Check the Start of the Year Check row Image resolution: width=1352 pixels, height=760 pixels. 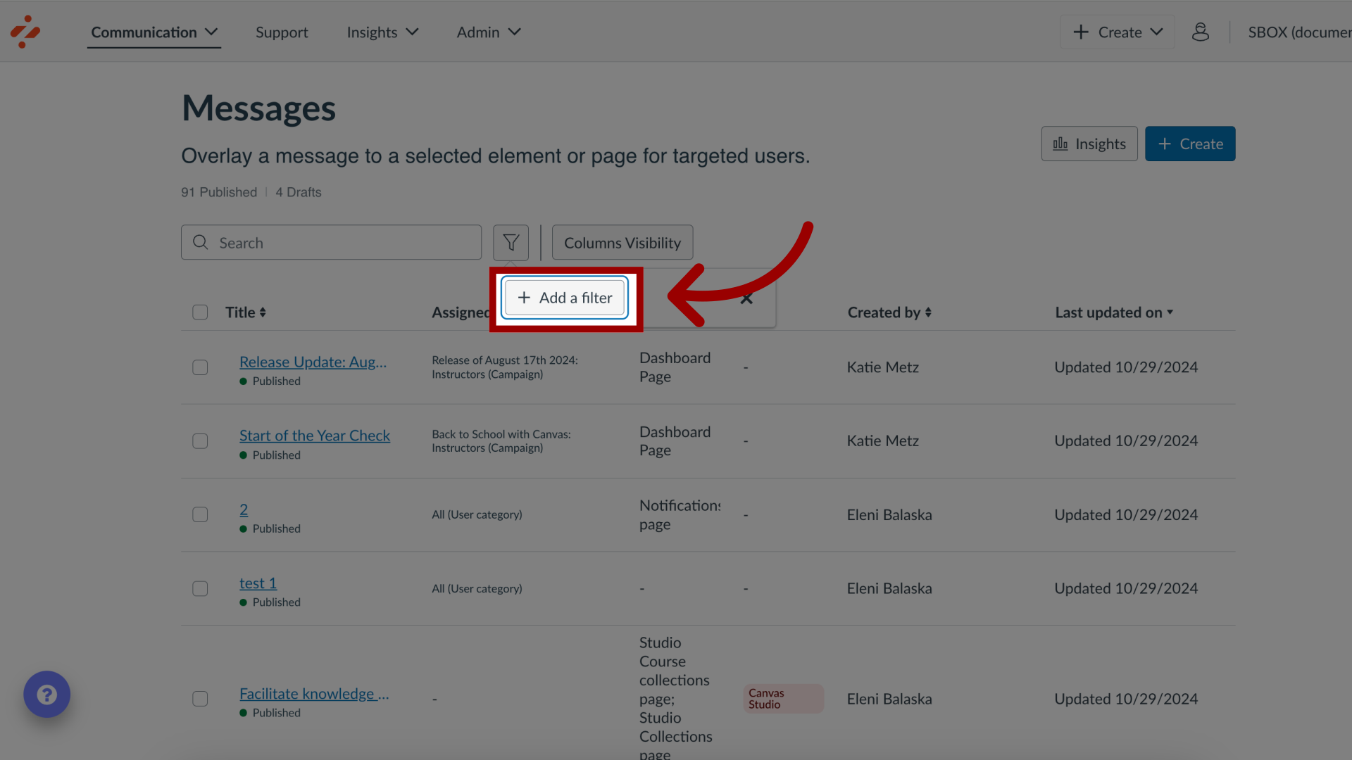tap(200, 441)
